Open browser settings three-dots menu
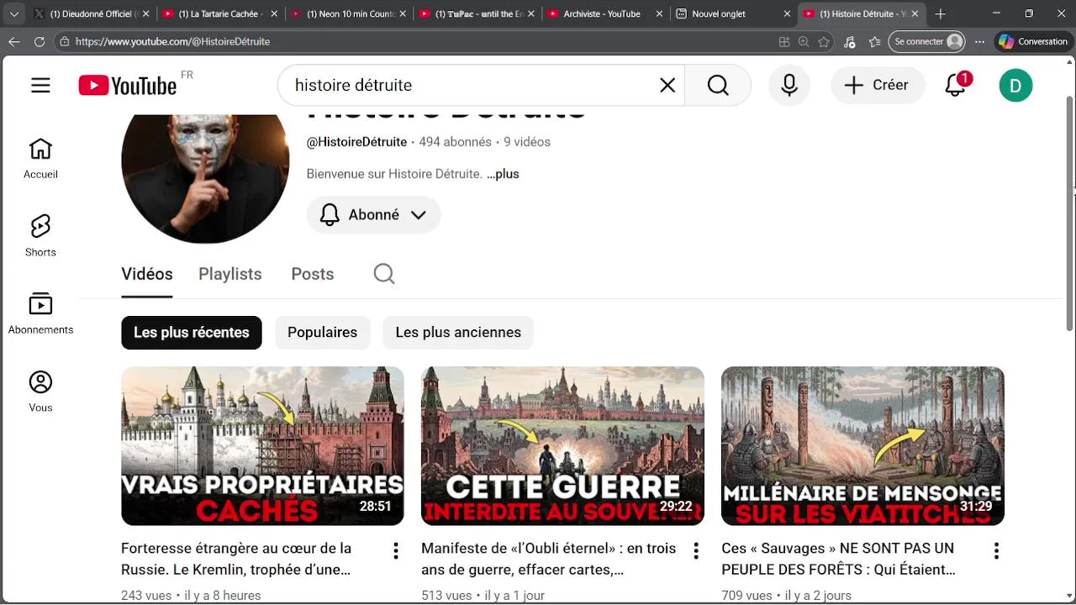1076x605 pixels. 980,41
